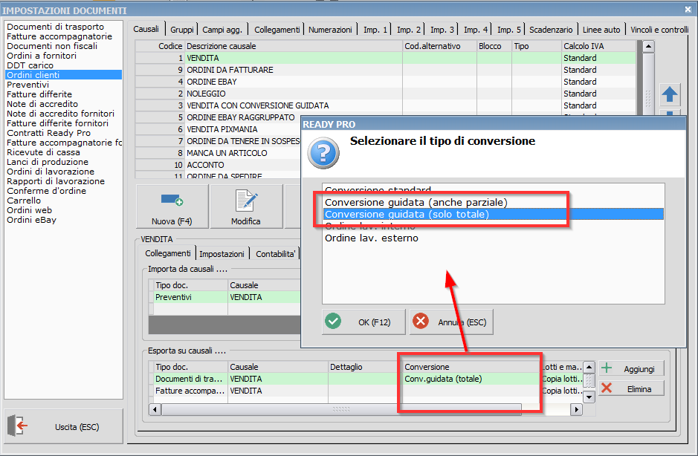The width and height of the screenshot is (698, 456).
Task: Open the Scadenzario tab
Action: coord(551,30)
